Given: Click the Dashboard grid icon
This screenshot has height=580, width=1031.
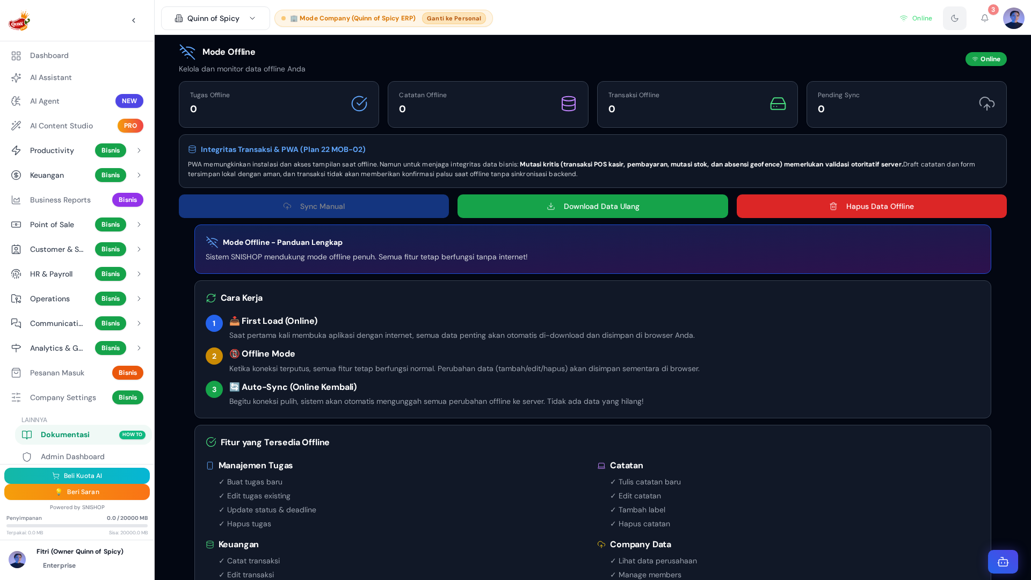Looking at the screenshot, I should [x=16, y=56].
